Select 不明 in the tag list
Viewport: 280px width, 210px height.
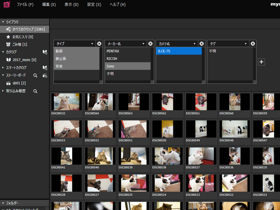230,51
